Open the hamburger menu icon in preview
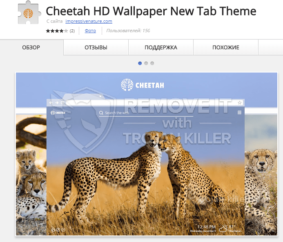283x242 pixels. [x=239, y=112]
